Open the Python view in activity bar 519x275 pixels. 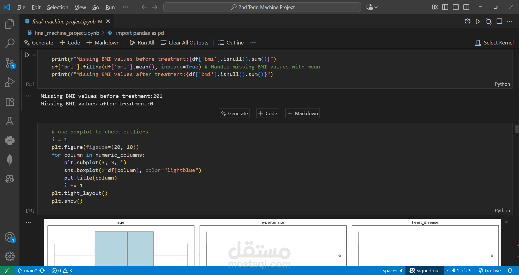[x=10, y=140]
